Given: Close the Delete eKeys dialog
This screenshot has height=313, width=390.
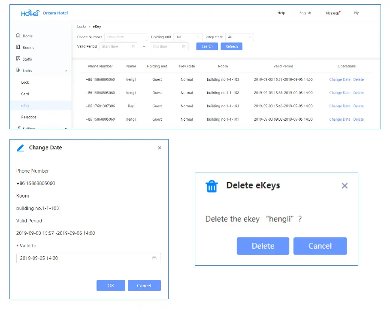Looking at the screenshot, I should tap(344, 186).
